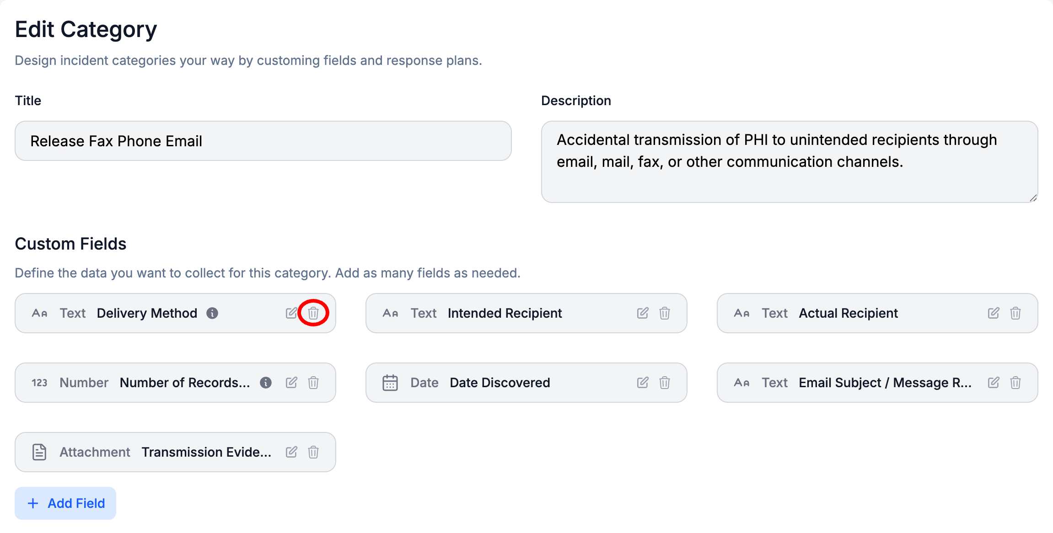Screen dimensions: 1053x533
Task: Click the Delivery Method info icon
Action: pyautogui.click(x=212, y=313)
